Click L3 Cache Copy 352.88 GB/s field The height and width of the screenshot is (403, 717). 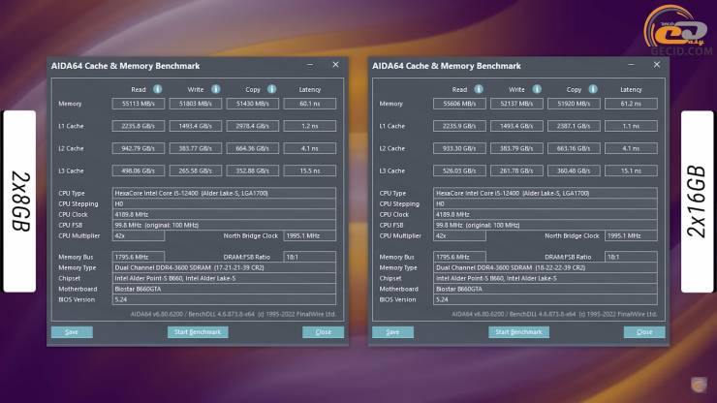pyautogui.click(x=253, y=170)
